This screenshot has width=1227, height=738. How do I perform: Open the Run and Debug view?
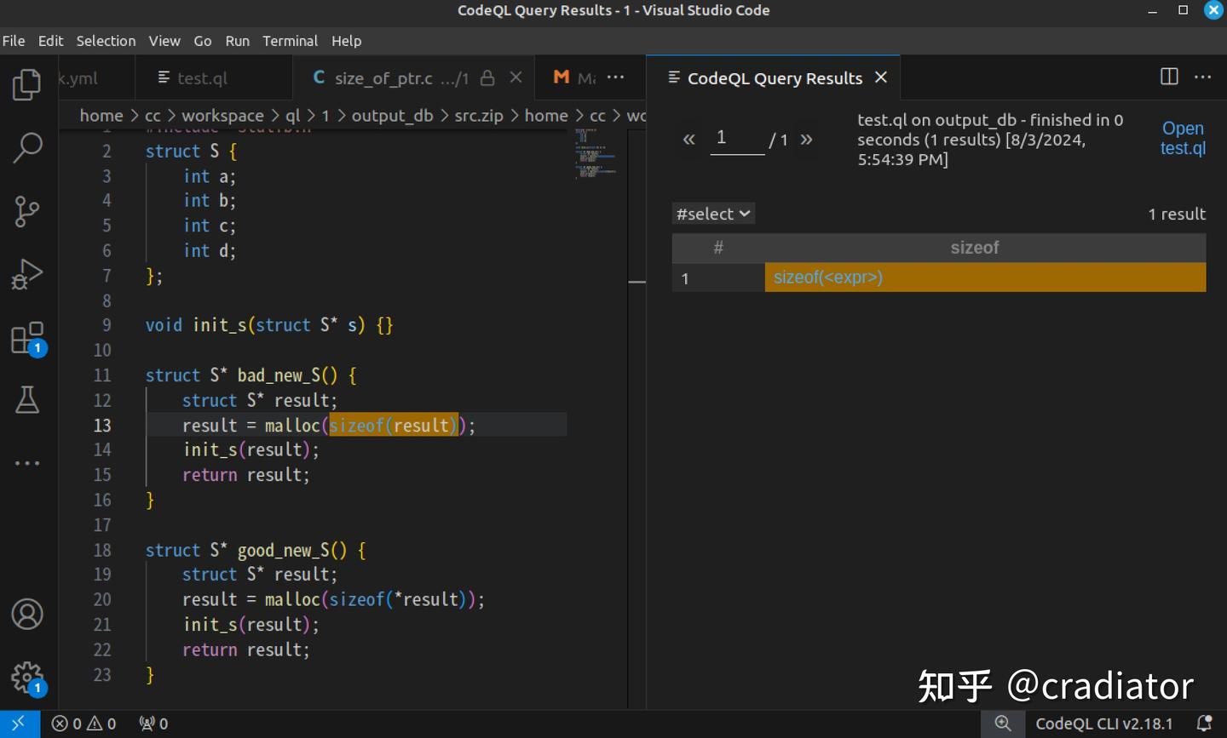[26, 274]
